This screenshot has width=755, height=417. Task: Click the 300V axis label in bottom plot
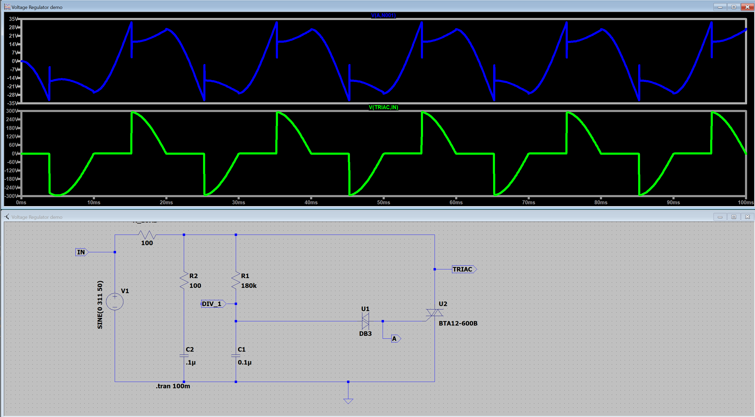(12, 111)
